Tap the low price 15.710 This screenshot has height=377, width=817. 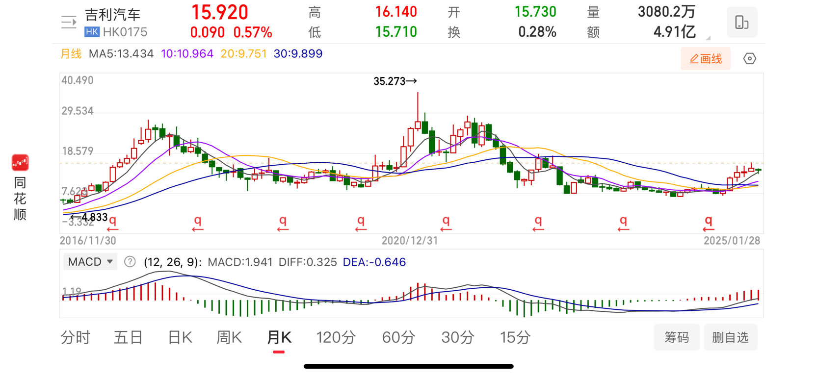pos(396,32)
